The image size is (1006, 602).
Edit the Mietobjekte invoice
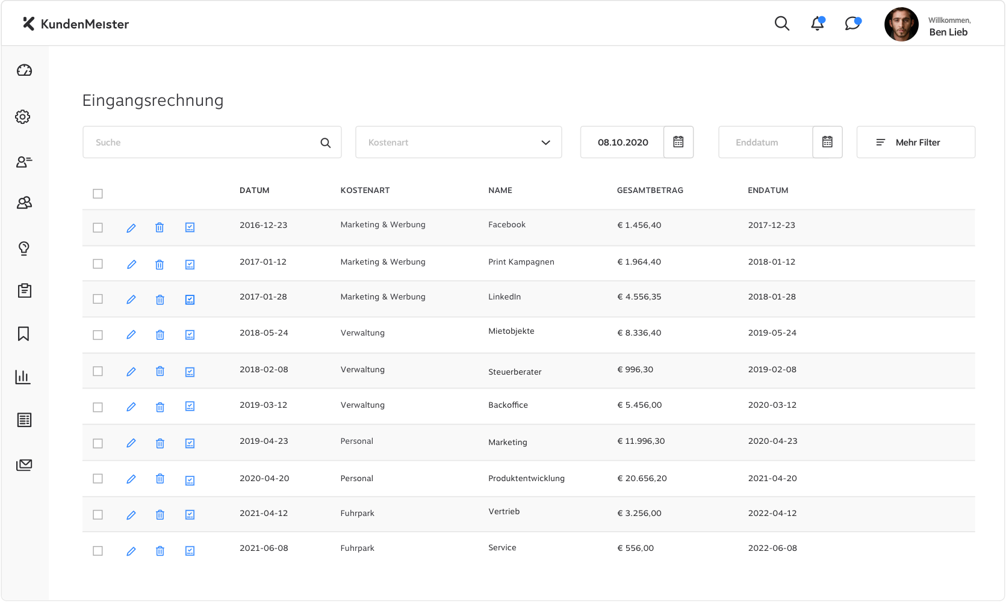point(131,335)
